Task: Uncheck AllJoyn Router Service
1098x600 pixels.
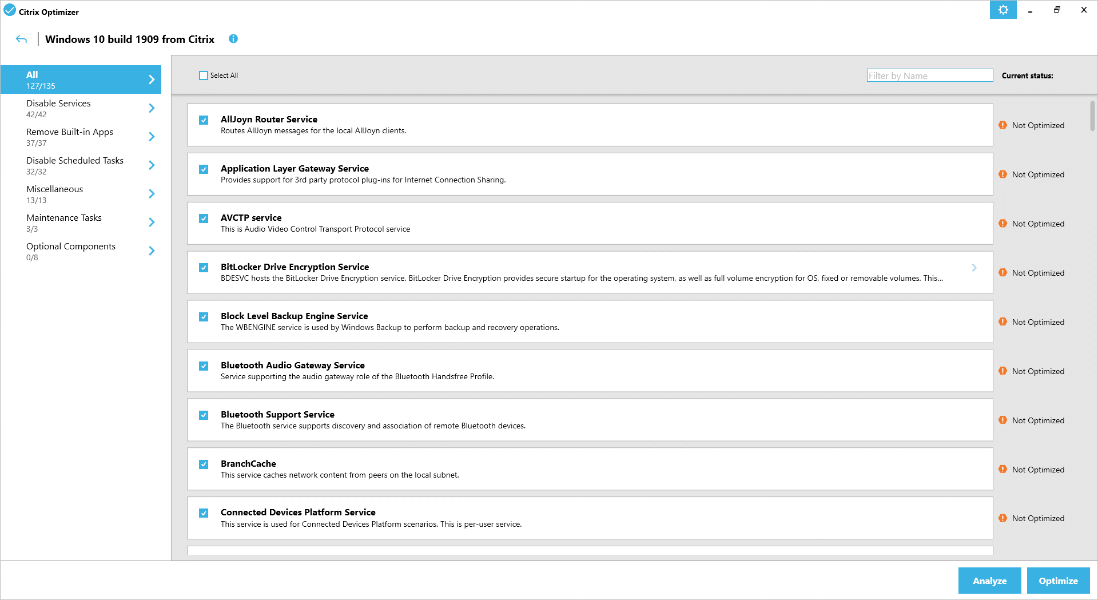Action: tap(204, 120)
